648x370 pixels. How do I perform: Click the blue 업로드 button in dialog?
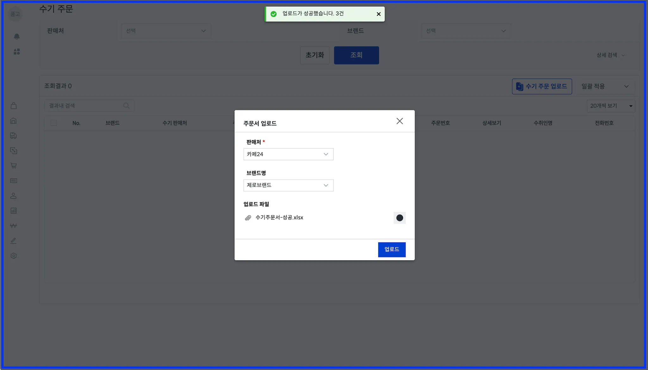click(392, 250)
